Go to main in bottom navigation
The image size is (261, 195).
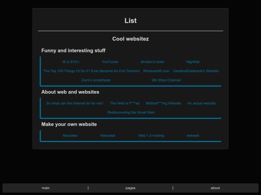coord(45,188)
